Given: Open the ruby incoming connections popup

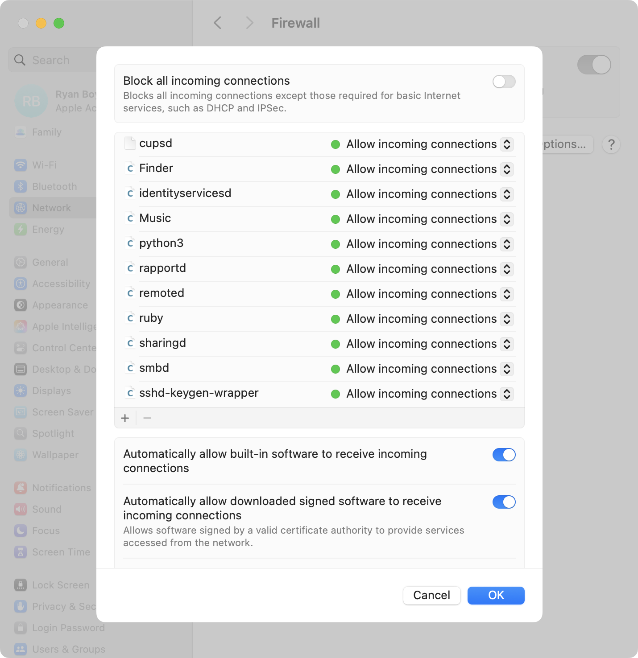Looking at the screenshot, I should pos(506,319).
